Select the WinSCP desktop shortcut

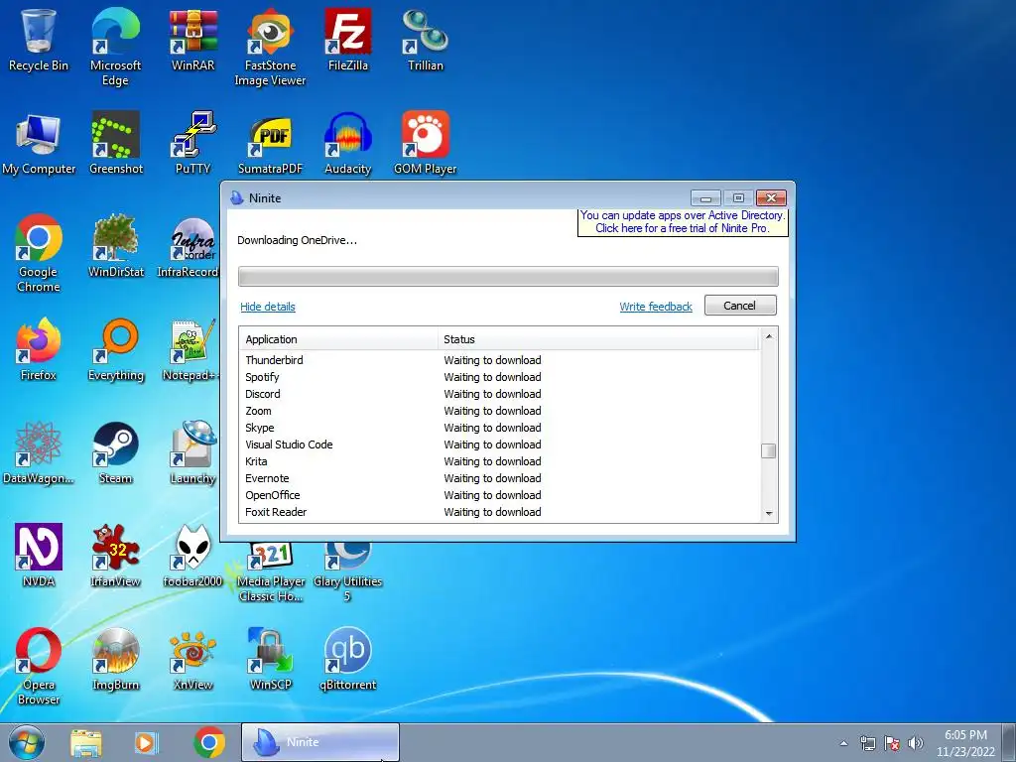(x=270, y=660)
